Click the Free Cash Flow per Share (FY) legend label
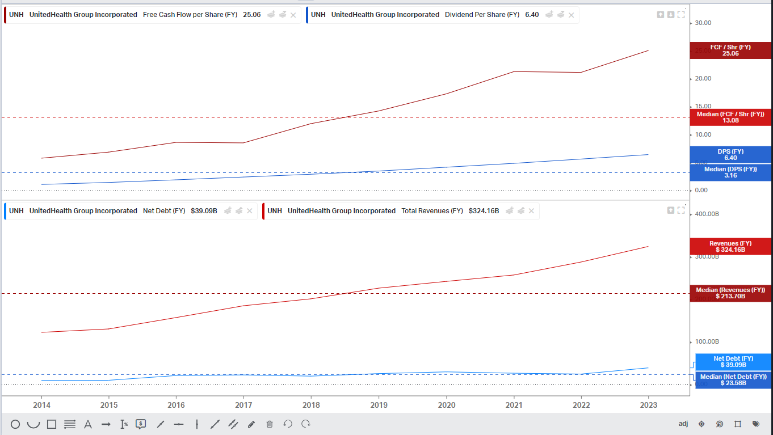The height and width of the screenshot is (435, 773). pos(190,15)
